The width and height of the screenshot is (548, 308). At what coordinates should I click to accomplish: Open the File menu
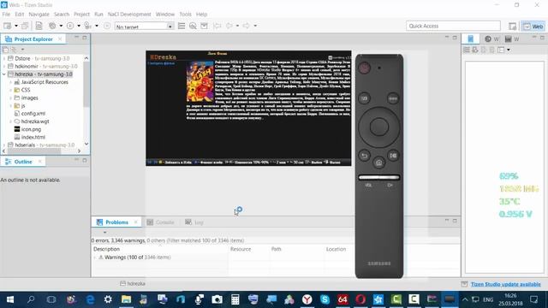[6, 15]
